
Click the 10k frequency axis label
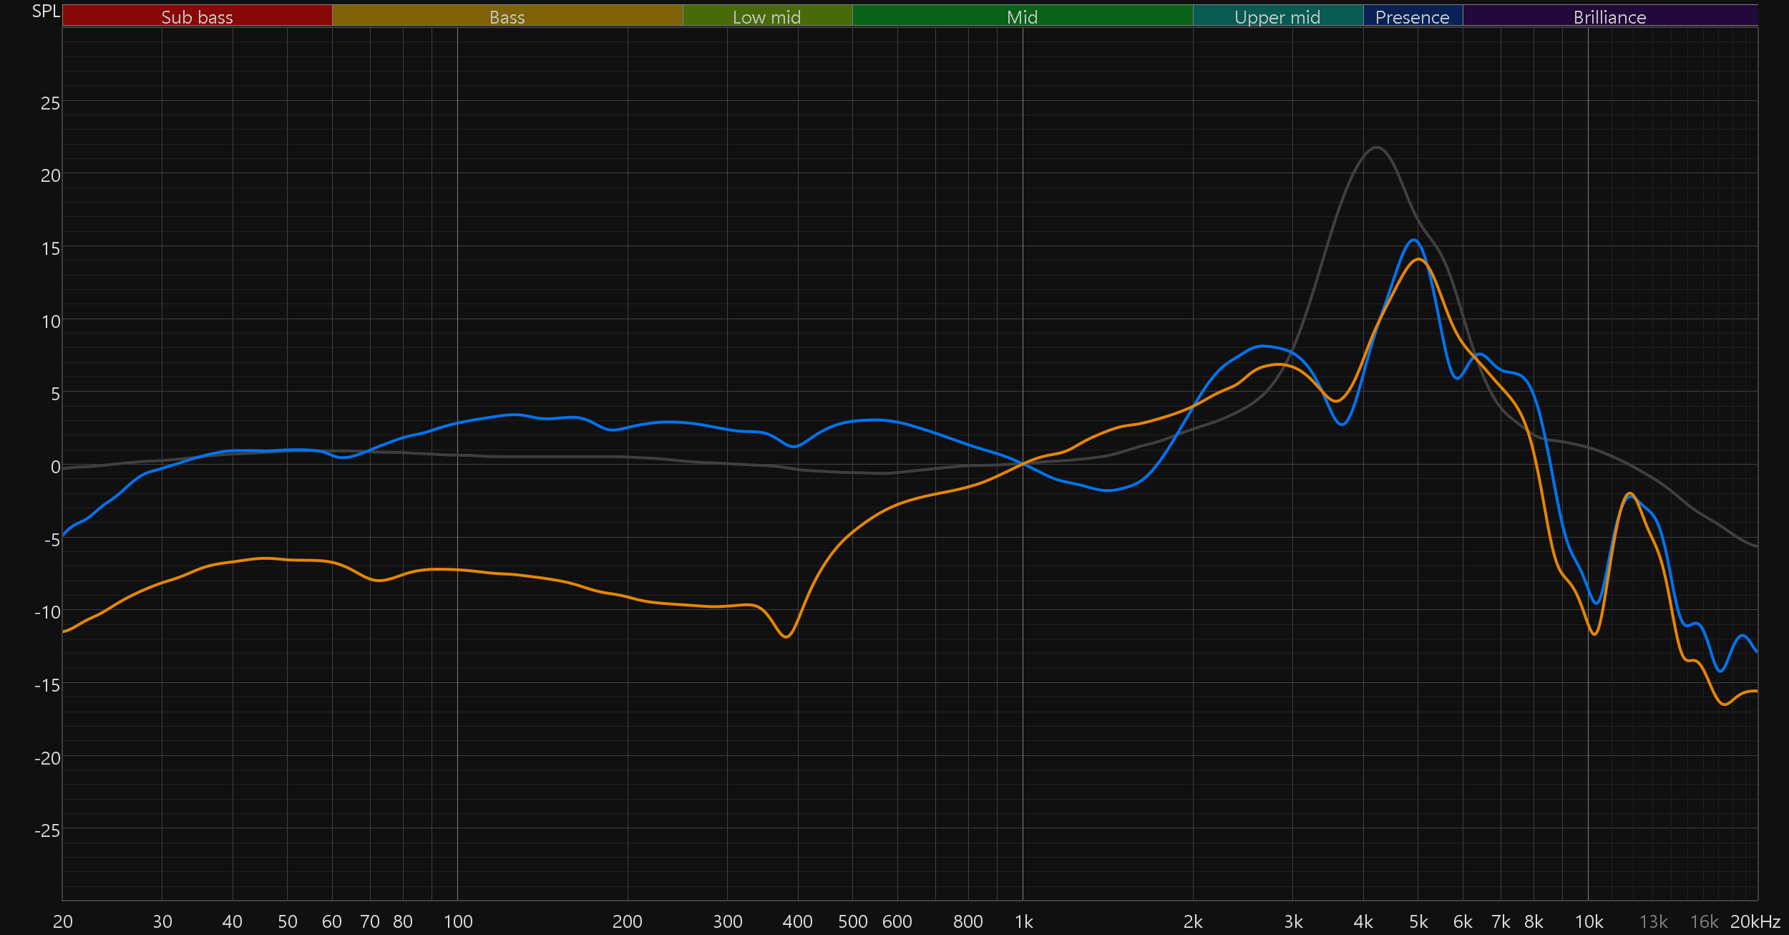point(1589,921)
